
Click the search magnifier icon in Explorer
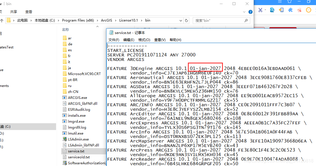[x=246, y=20]
